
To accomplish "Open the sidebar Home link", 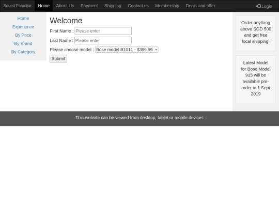I will (x=23, y=18).
